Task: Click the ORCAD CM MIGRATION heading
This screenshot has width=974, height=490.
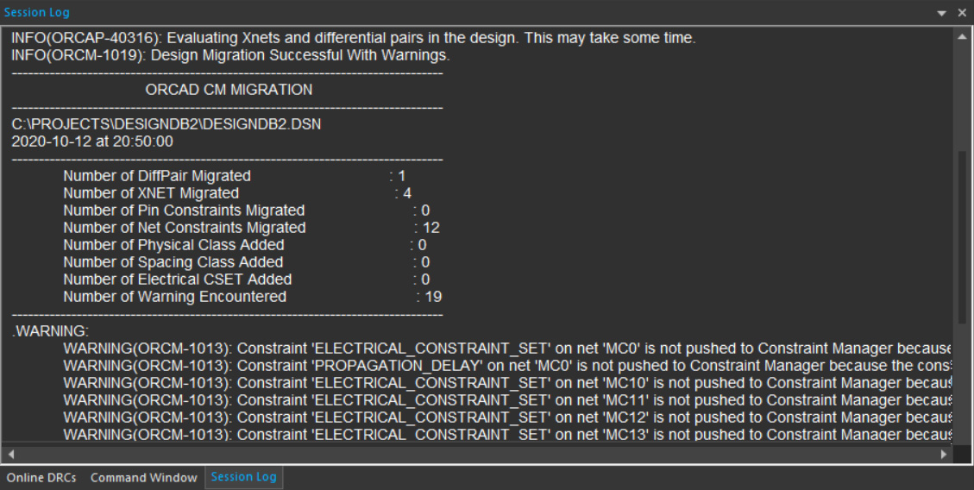Action: pyautogui.click(x=229, y=90)
